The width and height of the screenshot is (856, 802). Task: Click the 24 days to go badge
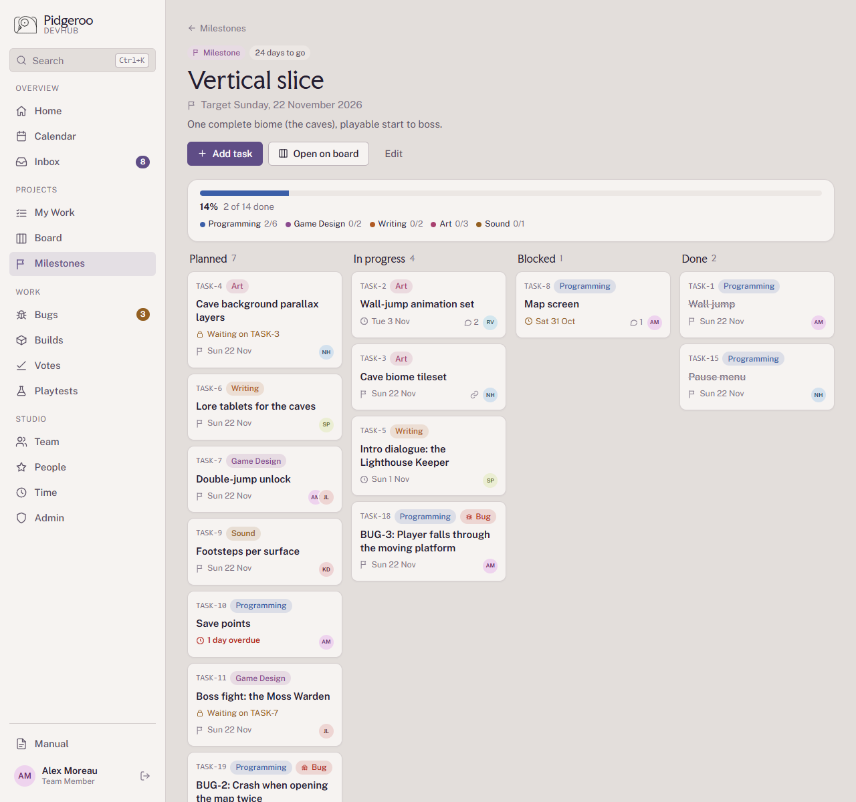pos(280,53)
